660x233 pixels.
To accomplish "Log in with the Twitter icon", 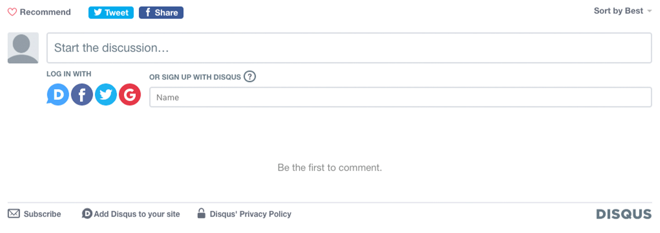I will (106, 95).
